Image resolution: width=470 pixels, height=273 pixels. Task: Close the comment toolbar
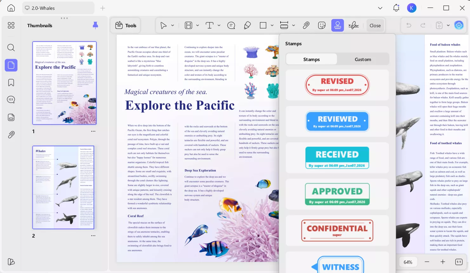click(x=375, y=26)
